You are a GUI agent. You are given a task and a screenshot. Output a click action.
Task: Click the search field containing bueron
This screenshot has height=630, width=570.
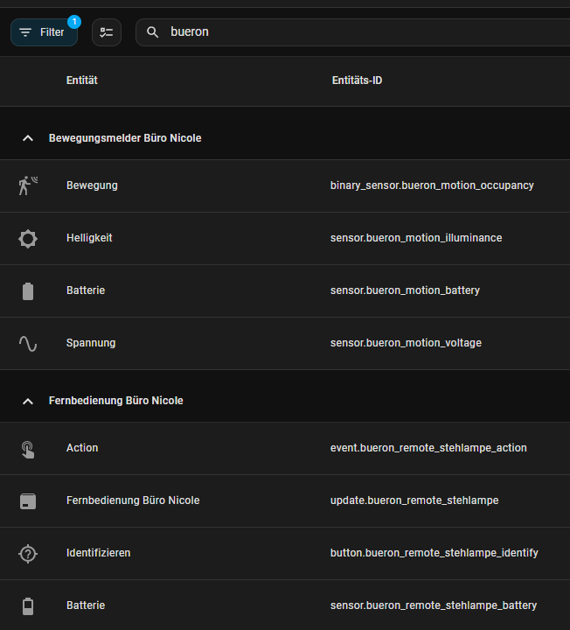coord(350,32)
